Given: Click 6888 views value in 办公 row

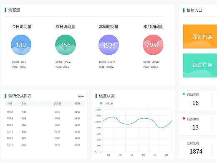Looking at the screenshot, I should point(58,112).
